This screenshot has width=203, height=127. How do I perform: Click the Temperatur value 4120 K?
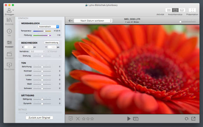57,31
